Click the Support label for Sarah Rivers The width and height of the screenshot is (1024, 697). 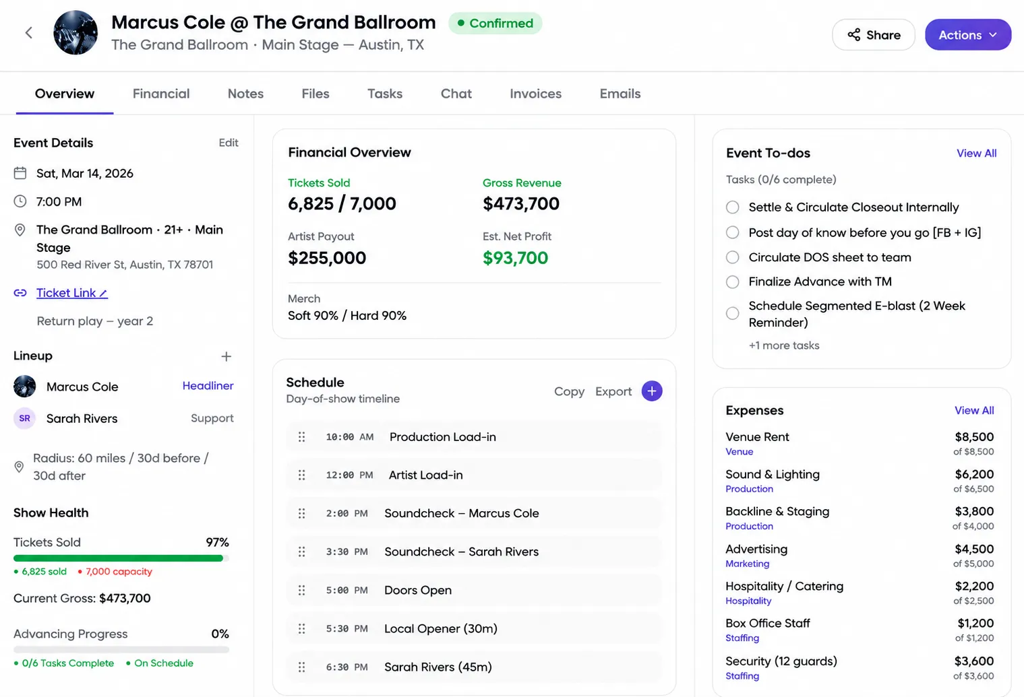point(212,418)
